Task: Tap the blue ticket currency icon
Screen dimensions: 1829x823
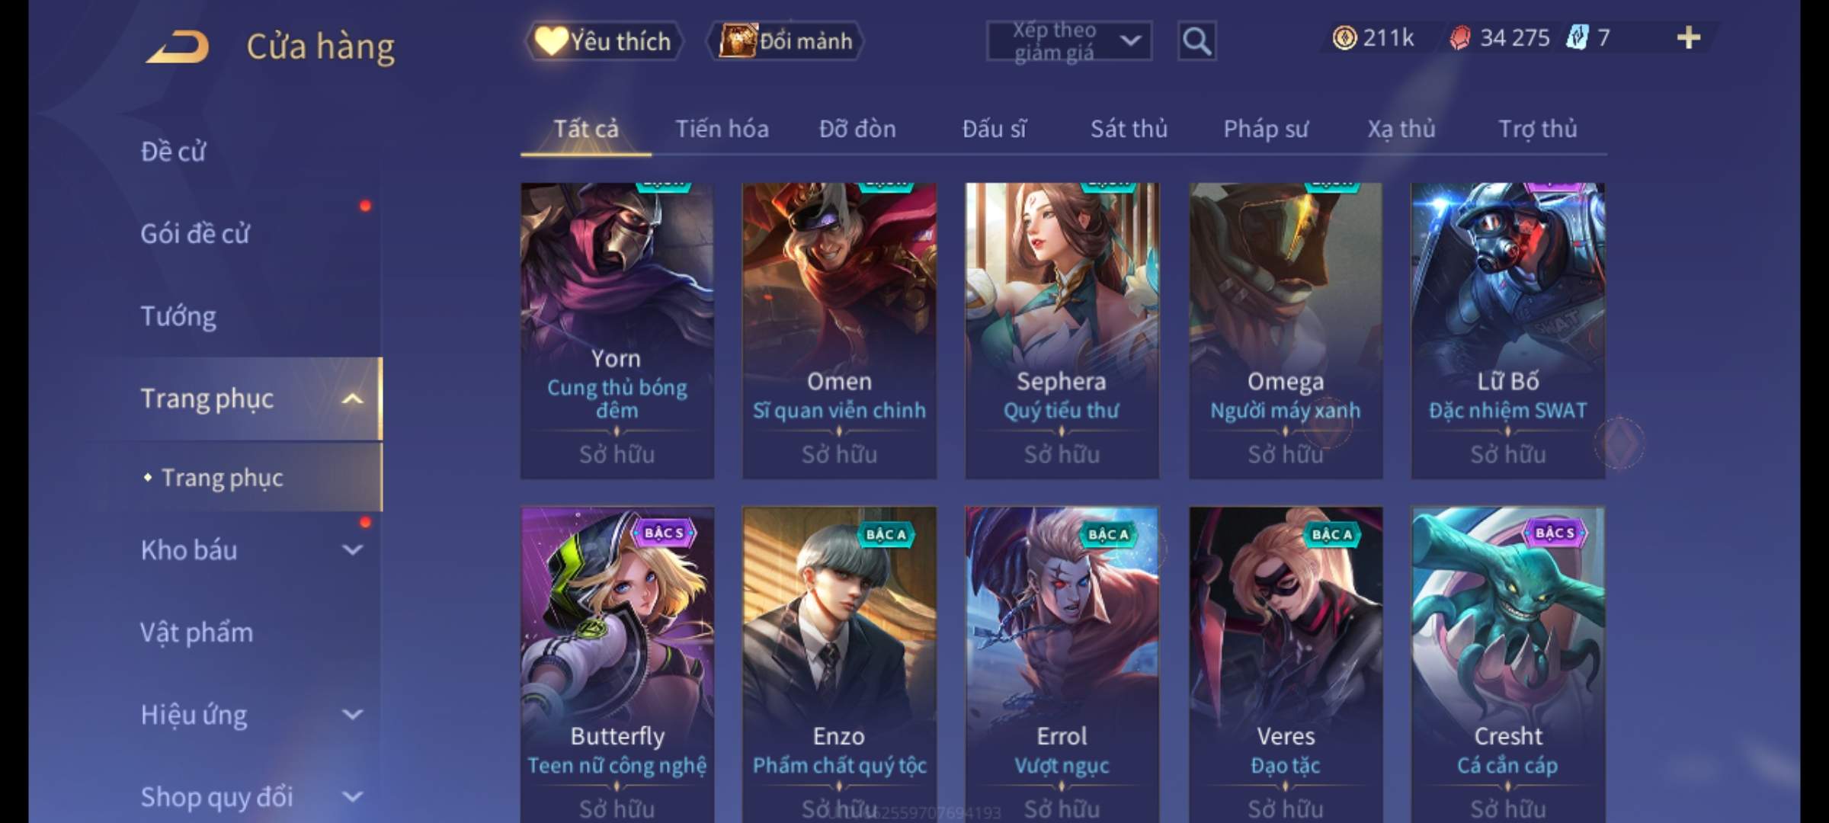Action: pyautogui.click(x=1578, y=37)
